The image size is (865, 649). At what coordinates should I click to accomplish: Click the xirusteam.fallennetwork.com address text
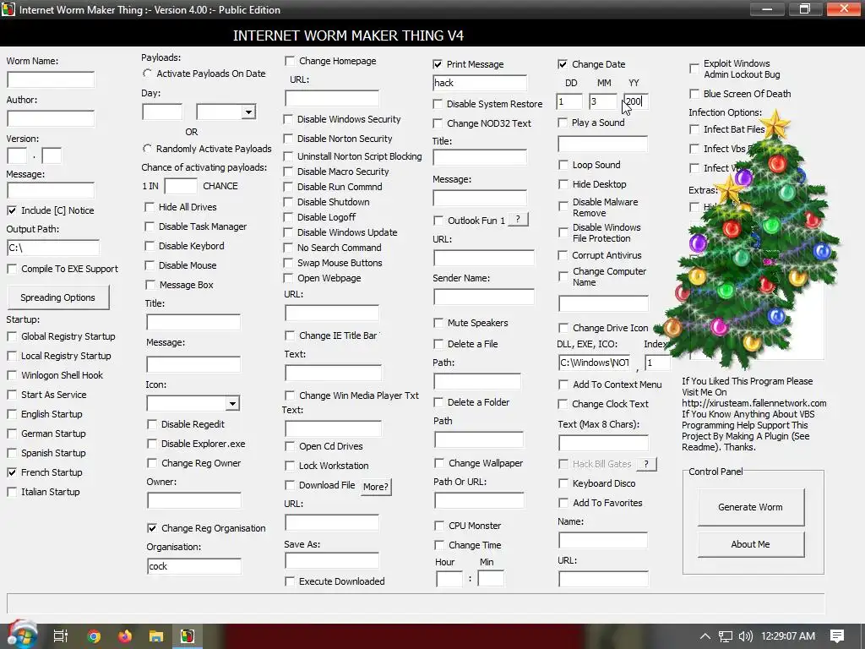[x=754, y=403]
